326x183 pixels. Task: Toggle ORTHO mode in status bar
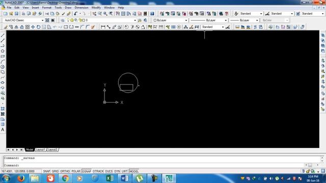point(65,171)
